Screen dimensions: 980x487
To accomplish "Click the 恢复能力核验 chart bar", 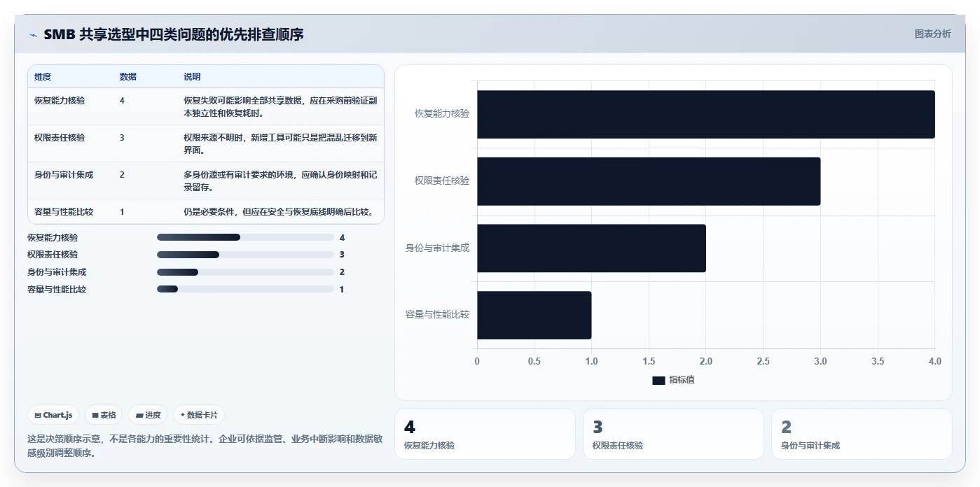I will [x=706, y=114].
